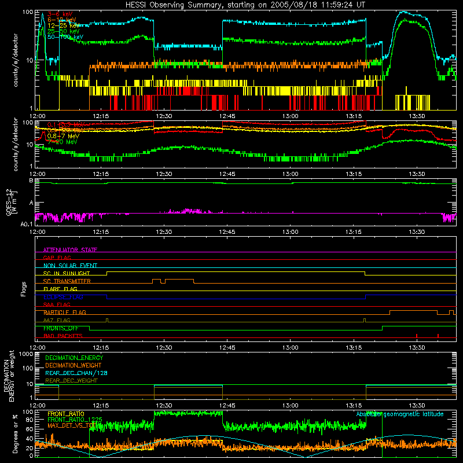Click the 12:15 tick below the decimation panel
This screenshot has height=463, width=463.
[101, 406]
